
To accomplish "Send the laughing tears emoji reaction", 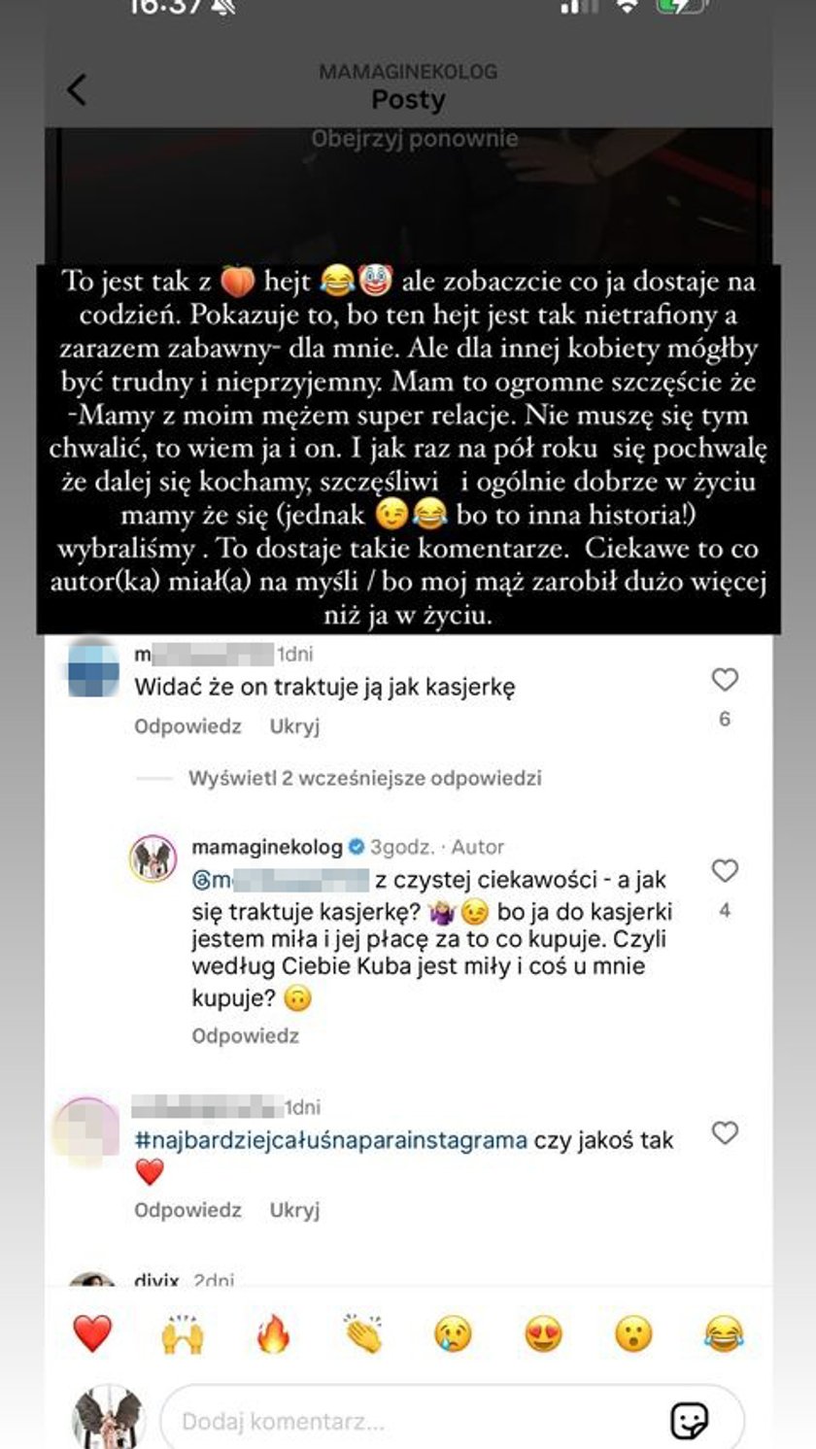I will tap(724, 1333).
